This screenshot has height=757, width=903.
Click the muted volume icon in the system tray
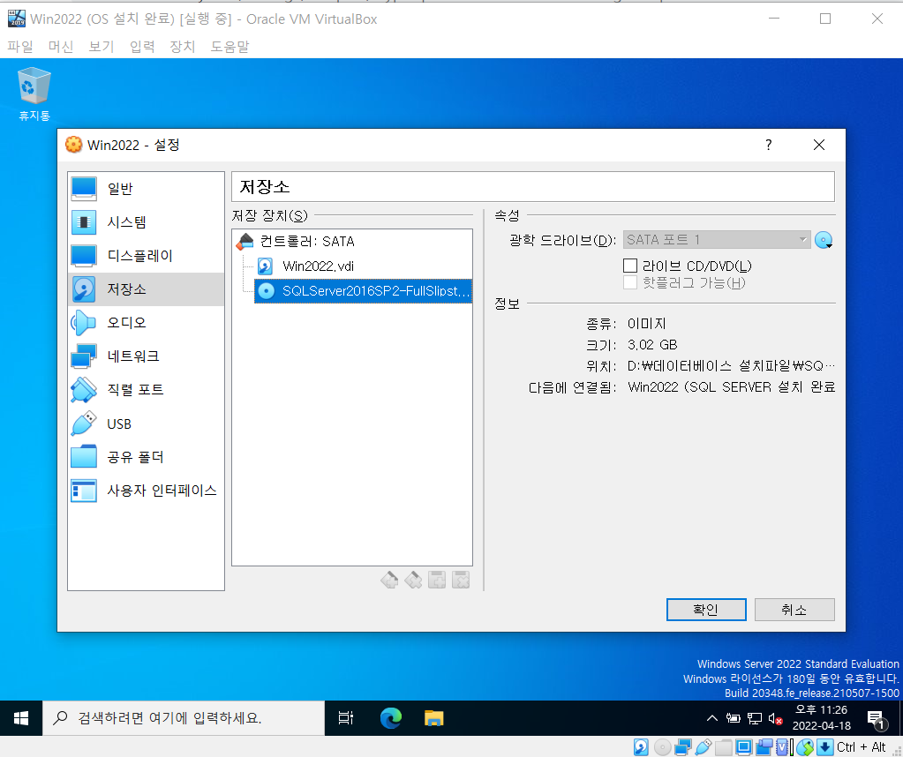[x=776, y=718]
